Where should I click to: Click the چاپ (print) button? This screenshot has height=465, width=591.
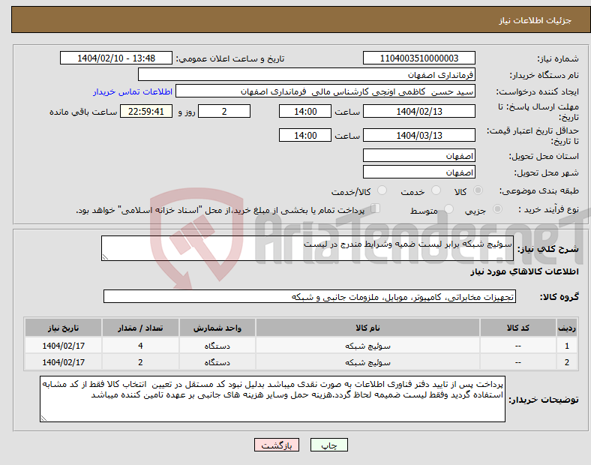[x=328, y=445]
